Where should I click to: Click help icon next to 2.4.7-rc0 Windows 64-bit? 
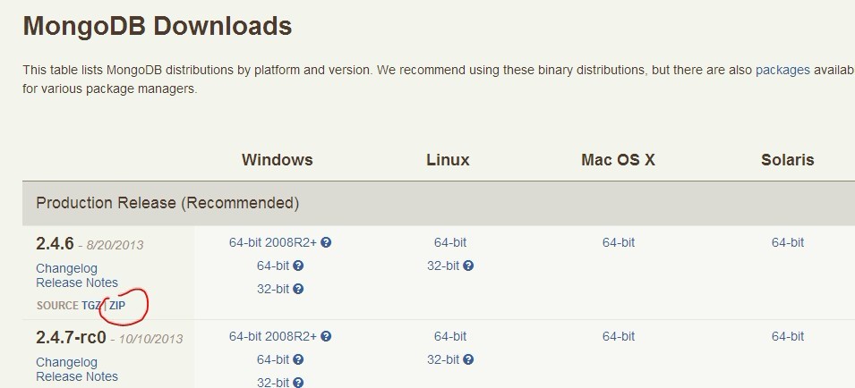[298, 359]
